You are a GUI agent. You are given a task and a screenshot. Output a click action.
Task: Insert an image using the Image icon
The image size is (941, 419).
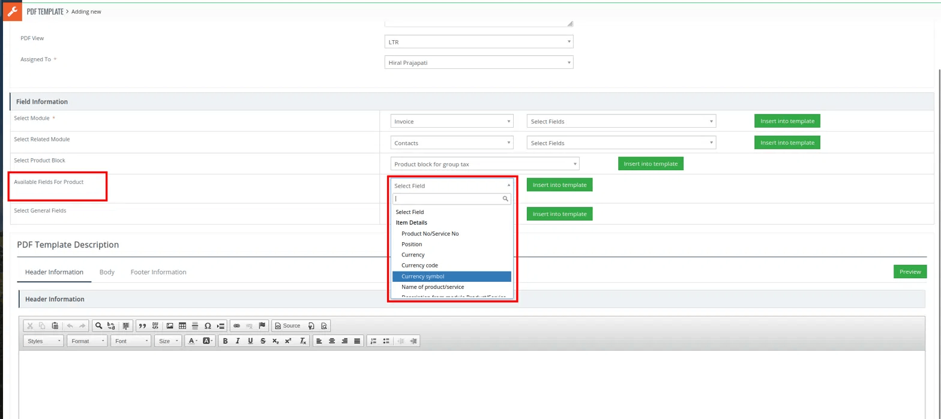170,326
